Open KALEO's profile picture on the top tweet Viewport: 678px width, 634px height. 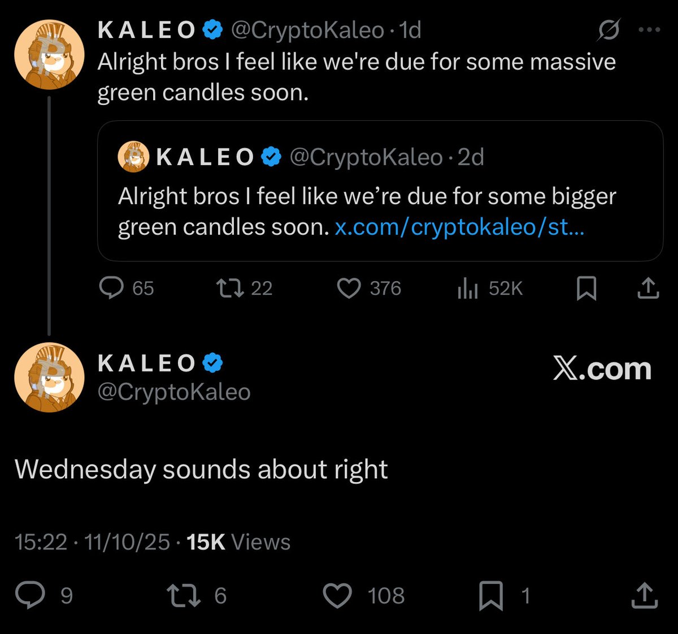(49, 55)
